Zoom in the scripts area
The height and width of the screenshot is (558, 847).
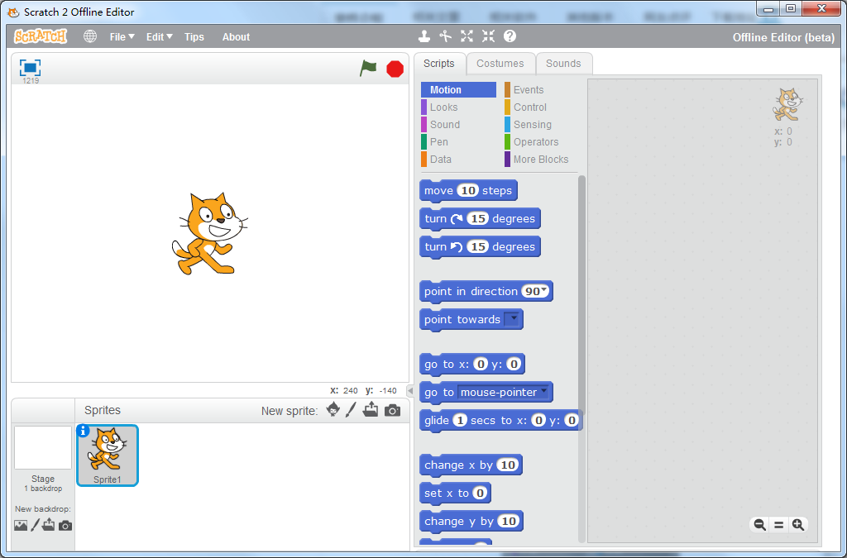[798, 525]
